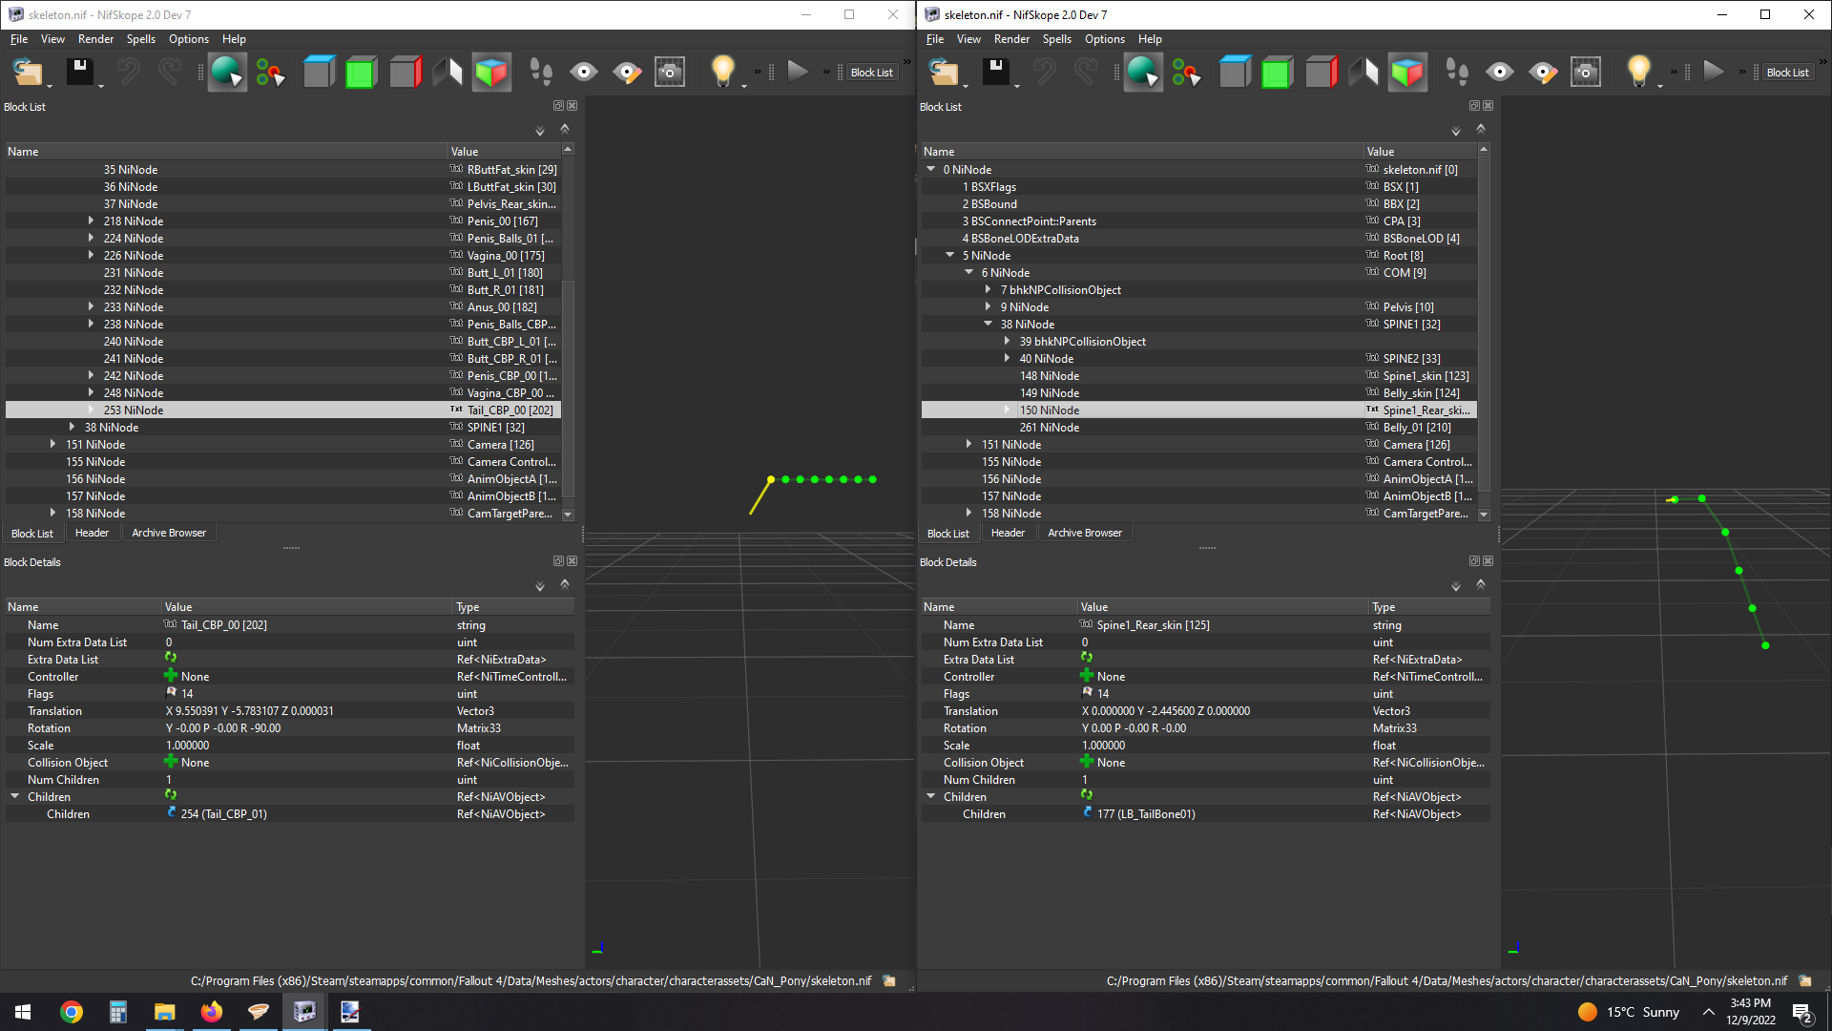Collapse 38 NiNode SPINE1 in right window

click(988, 325)
